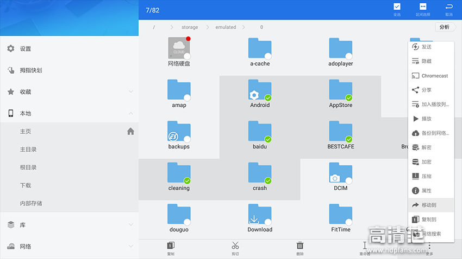Expand the 库 section chevron

131,225
